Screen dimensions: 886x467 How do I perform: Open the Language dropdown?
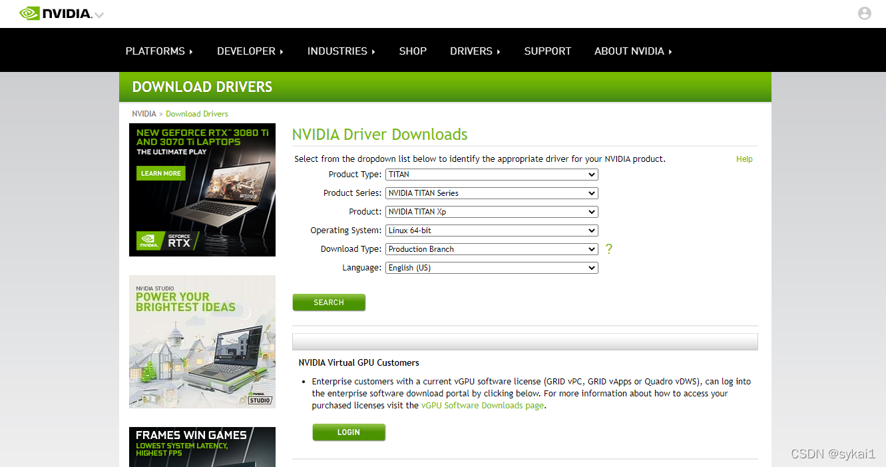[x=492, y=268]
